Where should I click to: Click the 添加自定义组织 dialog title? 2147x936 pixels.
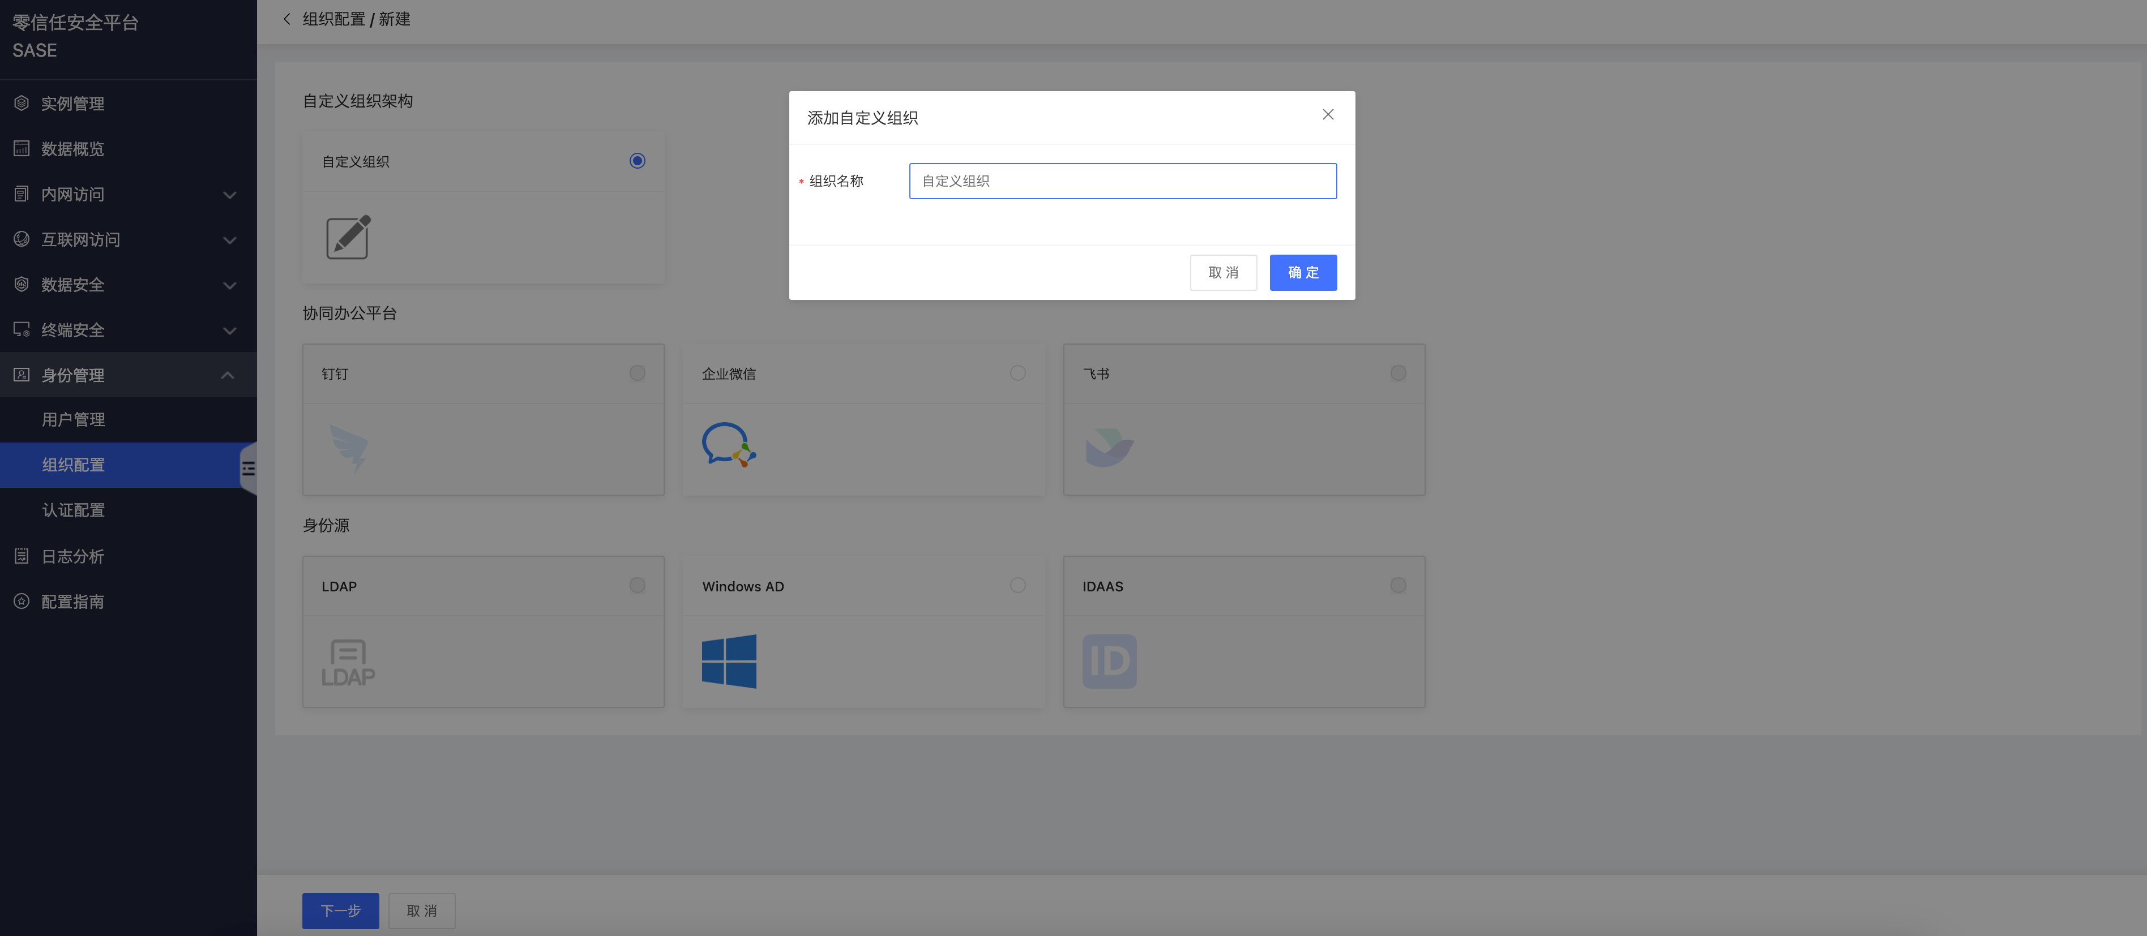(x=863, y=118)
